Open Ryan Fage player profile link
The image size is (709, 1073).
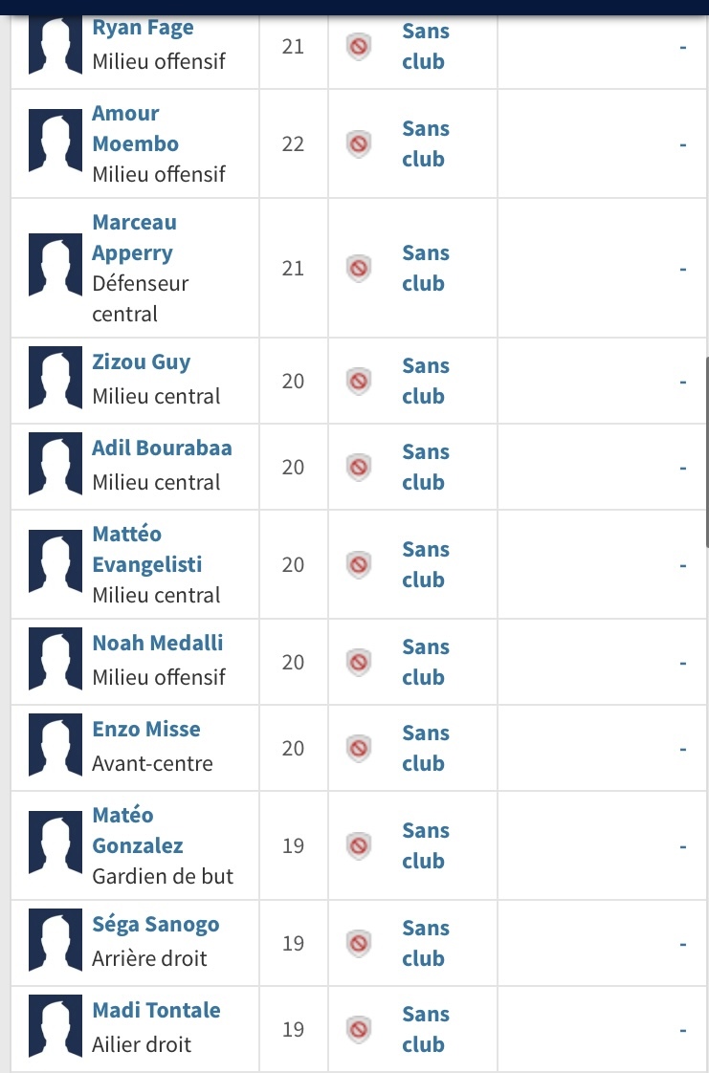tap(143, 28)
